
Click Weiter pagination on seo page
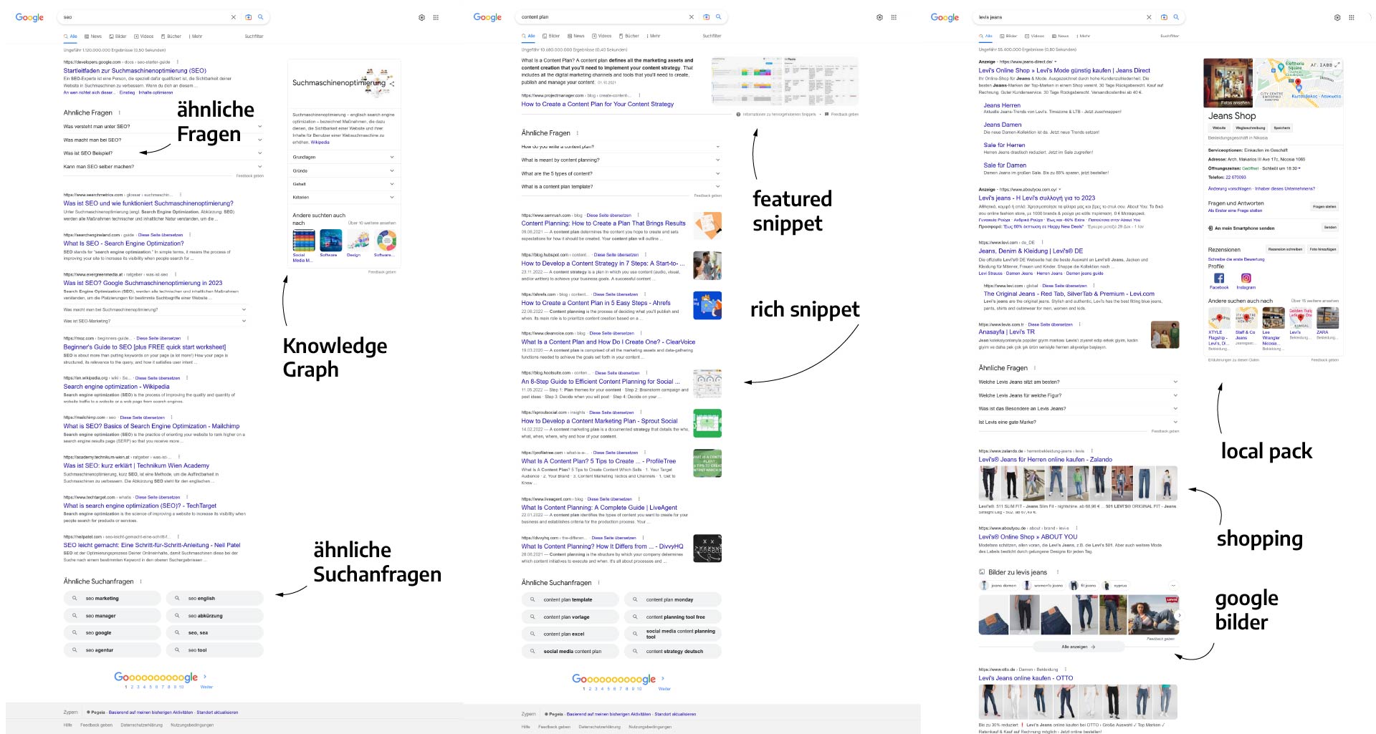[206, 687]
